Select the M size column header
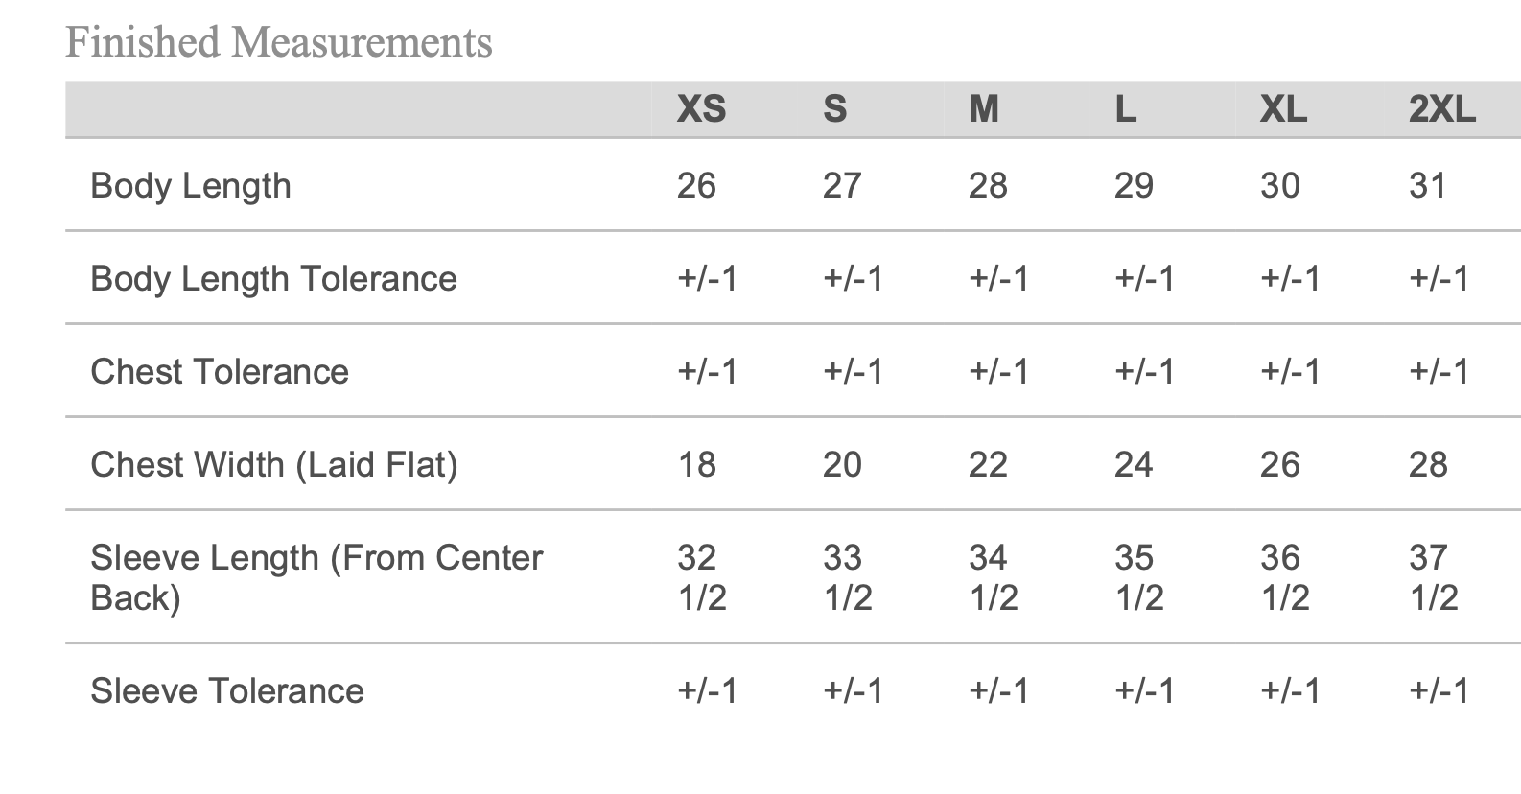 pos(984,109)
